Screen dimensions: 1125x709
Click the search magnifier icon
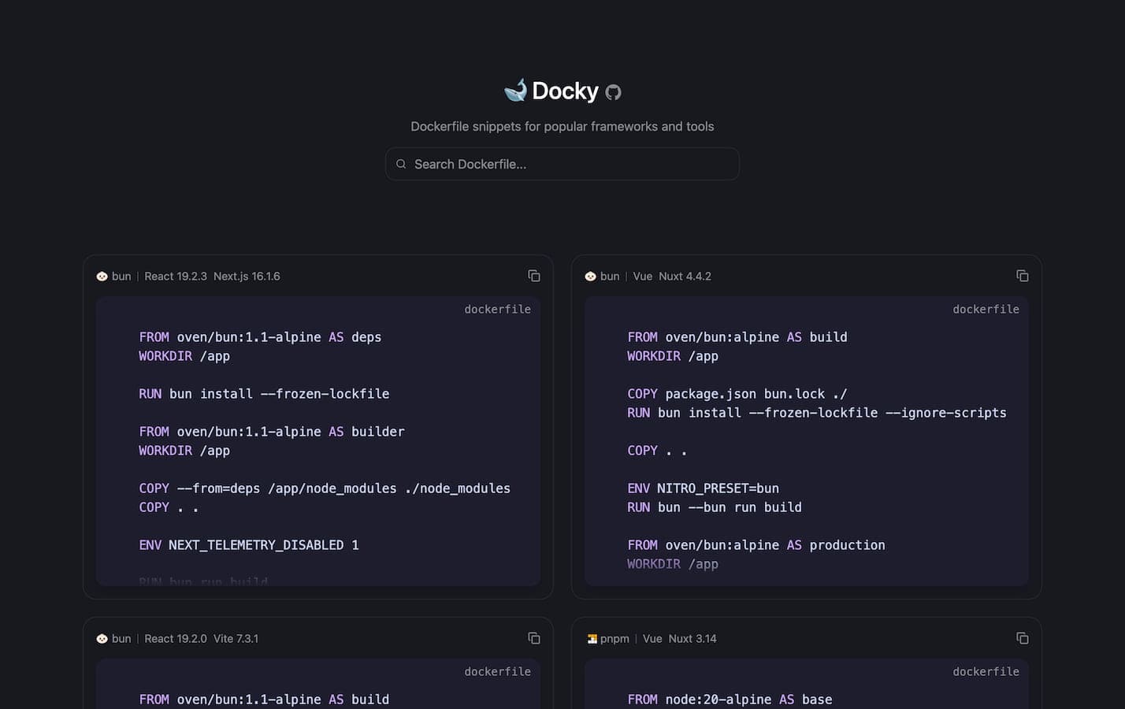point(401,164)
